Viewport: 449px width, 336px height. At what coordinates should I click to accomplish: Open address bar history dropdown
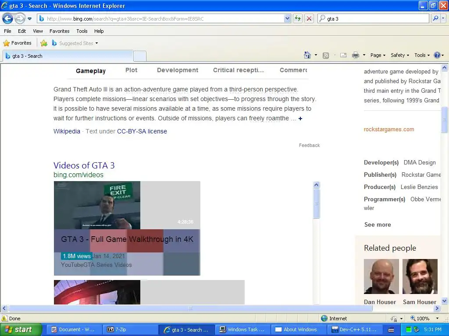[288, 19]
